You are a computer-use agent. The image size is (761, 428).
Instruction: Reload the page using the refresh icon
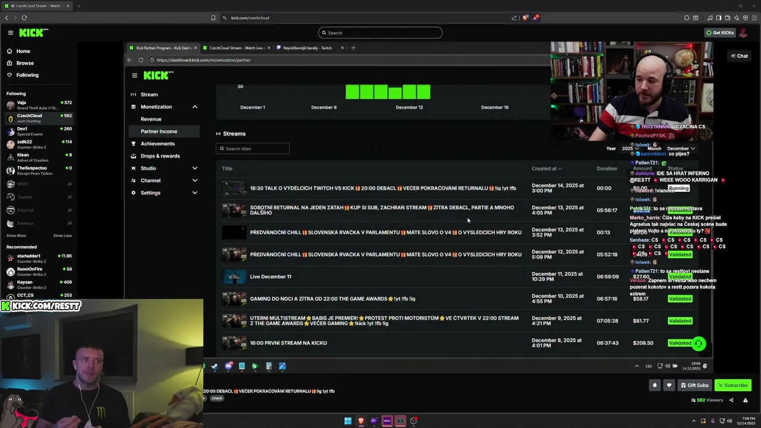tap(24, 18)
